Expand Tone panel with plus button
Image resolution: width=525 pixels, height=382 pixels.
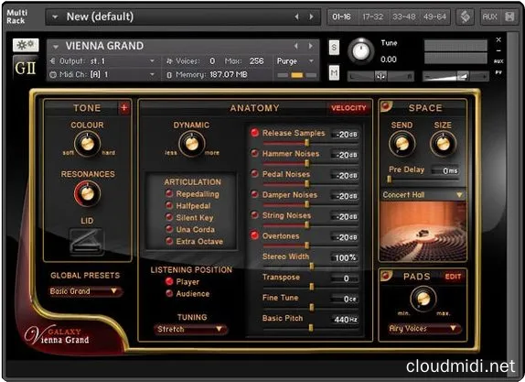pos(123,108)
